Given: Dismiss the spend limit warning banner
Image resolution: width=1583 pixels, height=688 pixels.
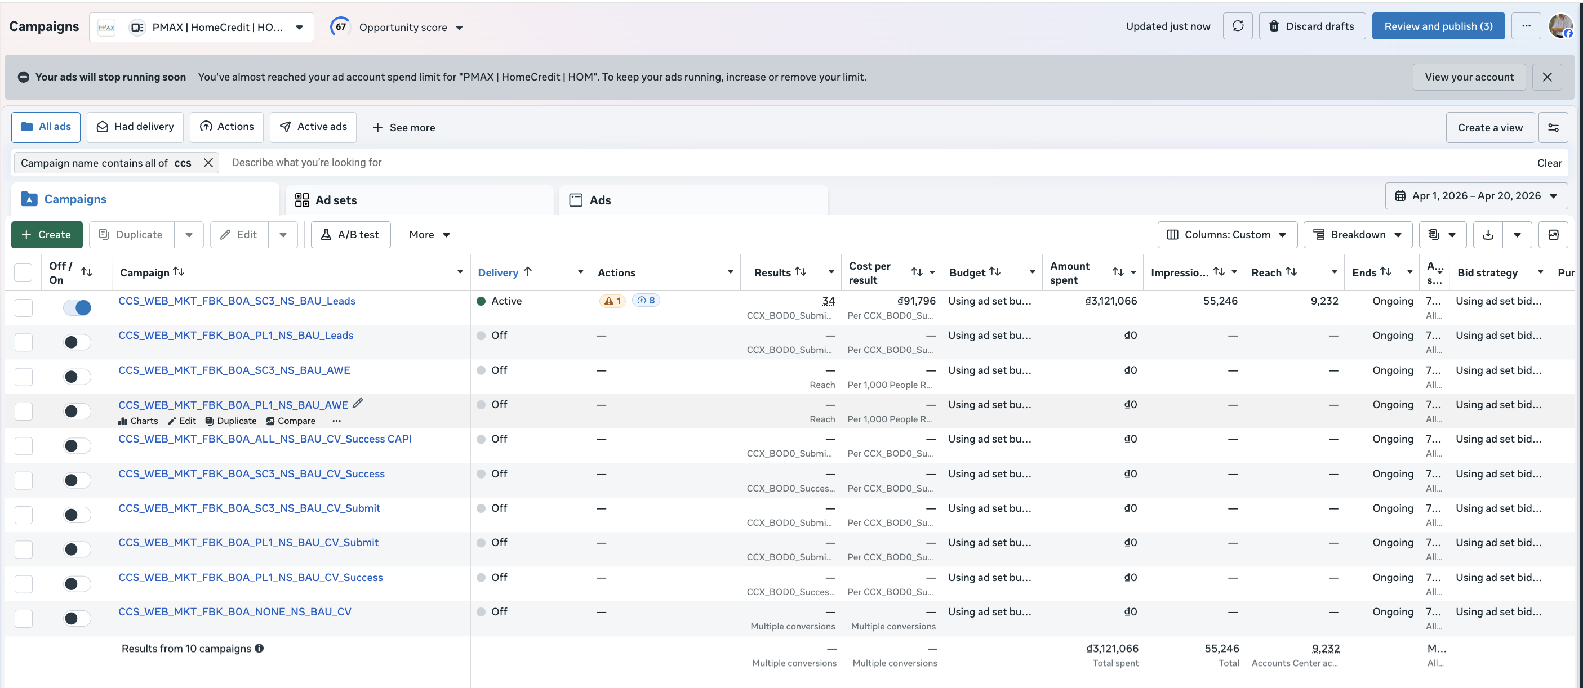Looking at the screenshot, I should click(x=1547, y=77).
